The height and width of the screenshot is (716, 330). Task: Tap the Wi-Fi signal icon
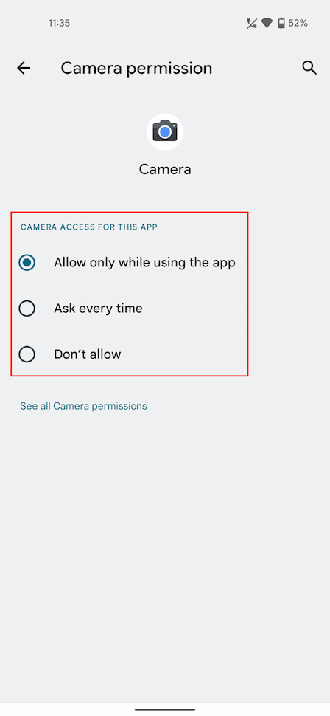coord(267,23)
